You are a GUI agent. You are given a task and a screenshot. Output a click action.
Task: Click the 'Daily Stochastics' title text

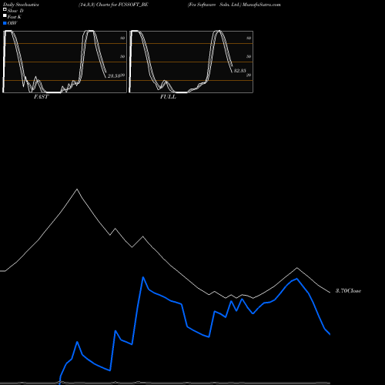click(21, 5)
